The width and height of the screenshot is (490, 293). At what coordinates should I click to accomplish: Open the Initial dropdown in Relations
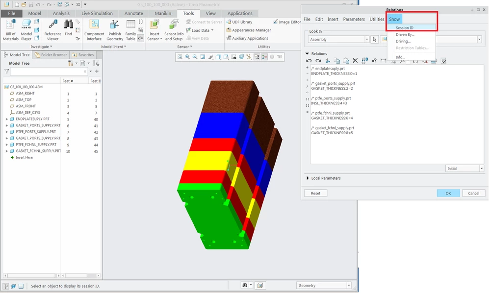(x=482, y=169)
